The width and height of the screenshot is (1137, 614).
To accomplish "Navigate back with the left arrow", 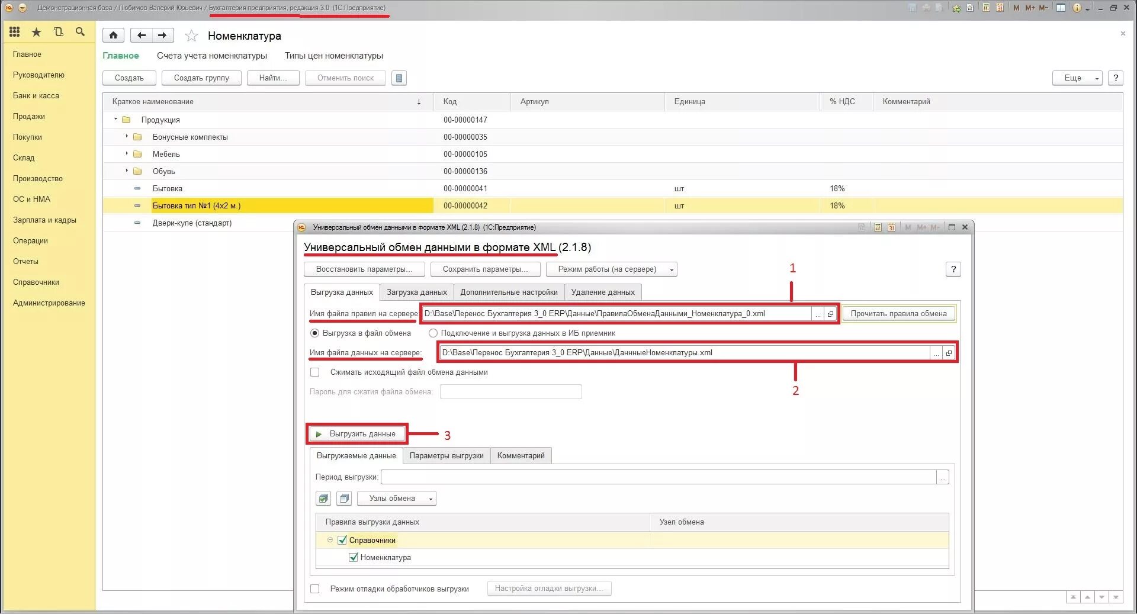I will click(141, 36).
